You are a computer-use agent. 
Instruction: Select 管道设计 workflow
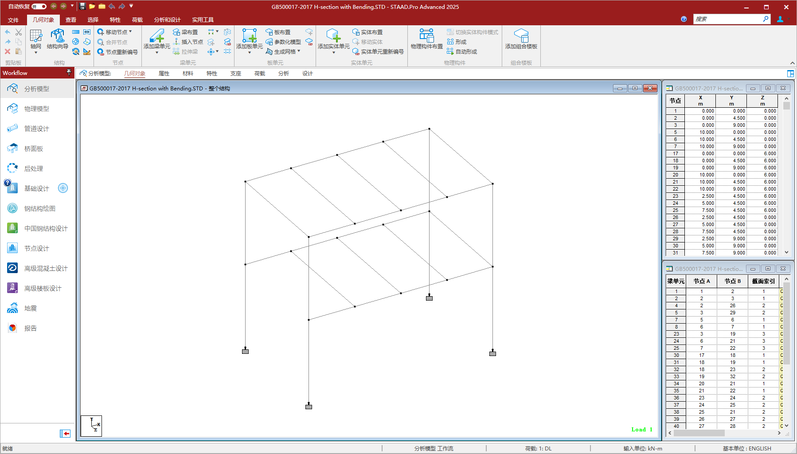click(38, 129)
